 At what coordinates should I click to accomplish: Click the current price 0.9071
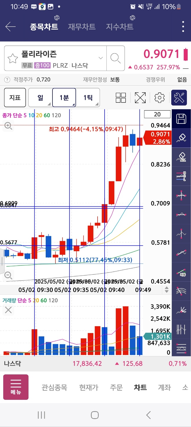[x=162, y=54]
